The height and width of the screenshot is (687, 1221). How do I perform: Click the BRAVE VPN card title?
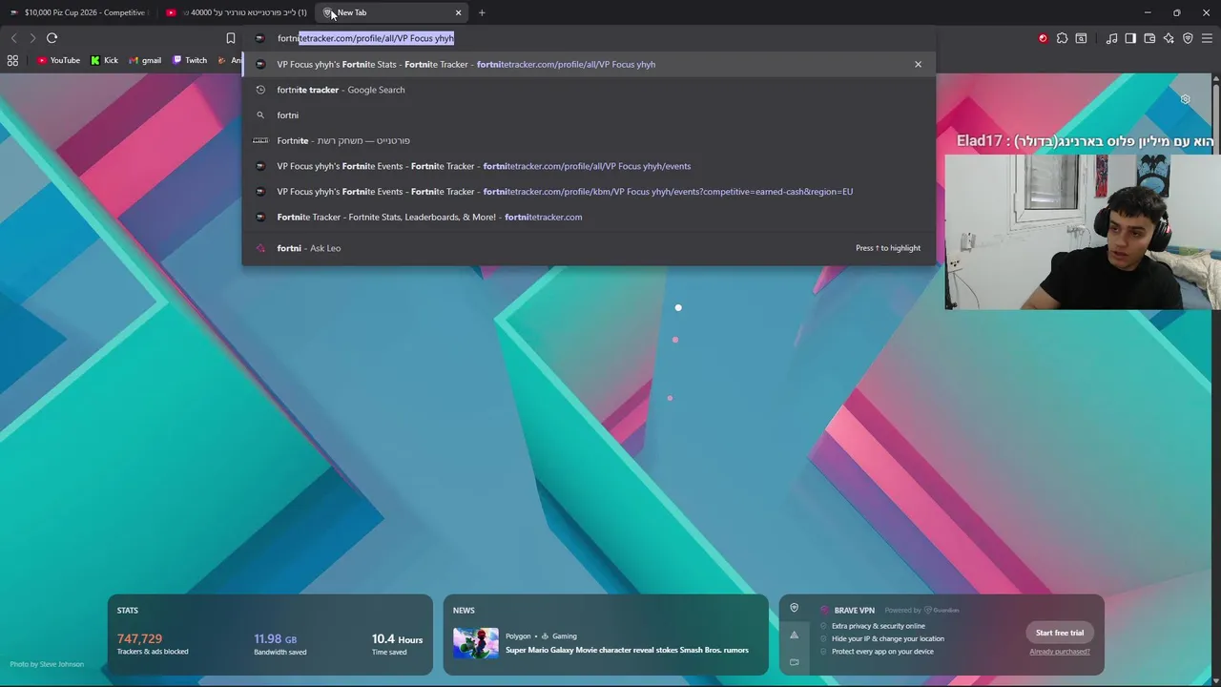[x=854, y=611]
